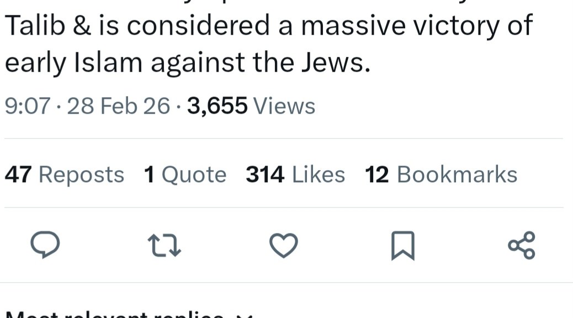Click the "Views" label

tap(284, 105)
